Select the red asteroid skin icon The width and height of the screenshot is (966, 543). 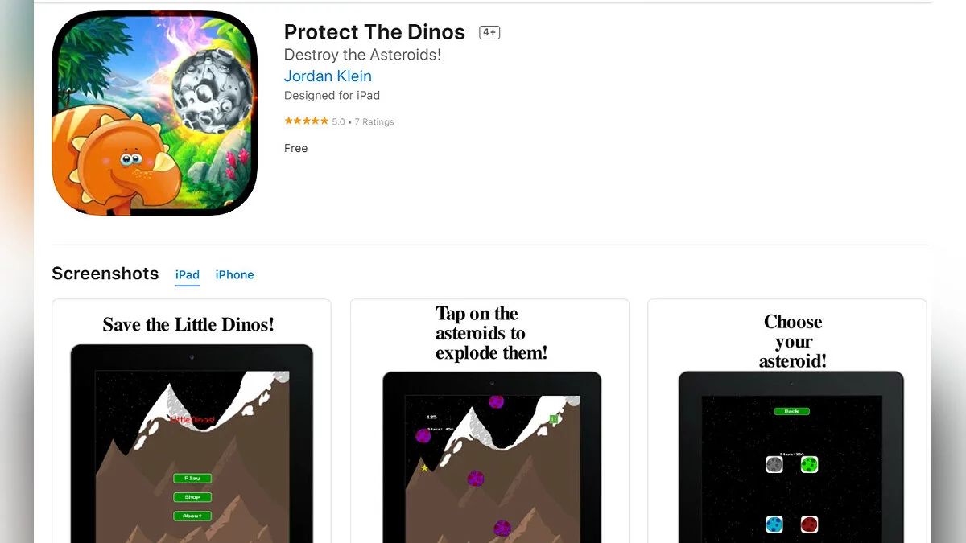809,524
